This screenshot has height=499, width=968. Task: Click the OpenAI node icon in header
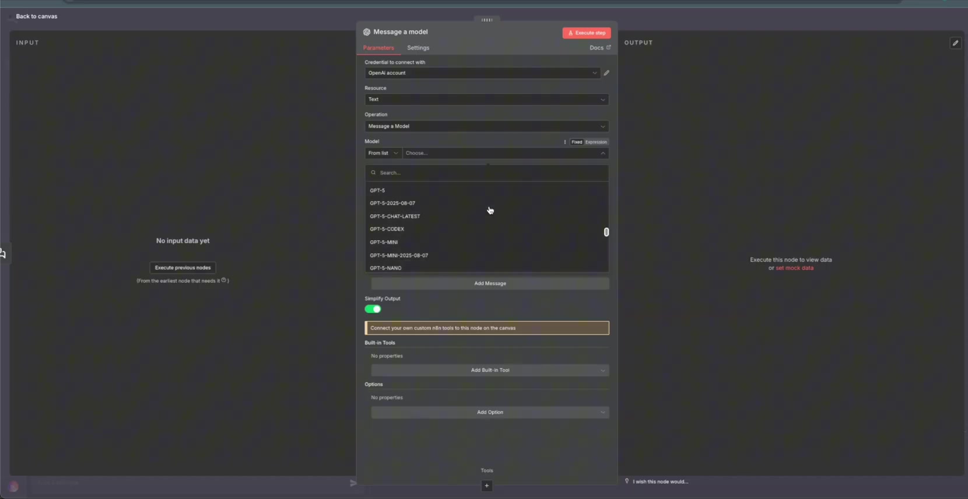pyautogui.click(x=367, y=32)
